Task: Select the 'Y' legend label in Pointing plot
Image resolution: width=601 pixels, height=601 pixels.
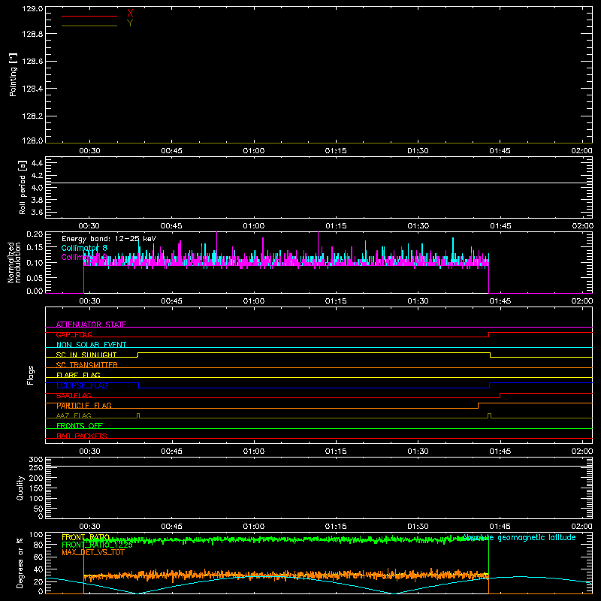Action: point(130,23)
